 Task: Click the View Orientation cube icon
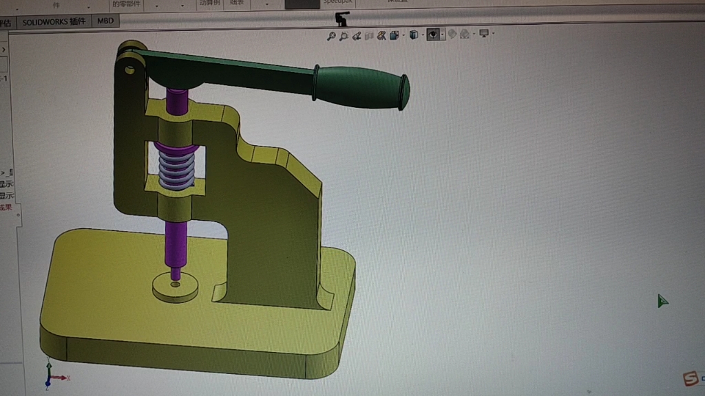coord(394,35)
